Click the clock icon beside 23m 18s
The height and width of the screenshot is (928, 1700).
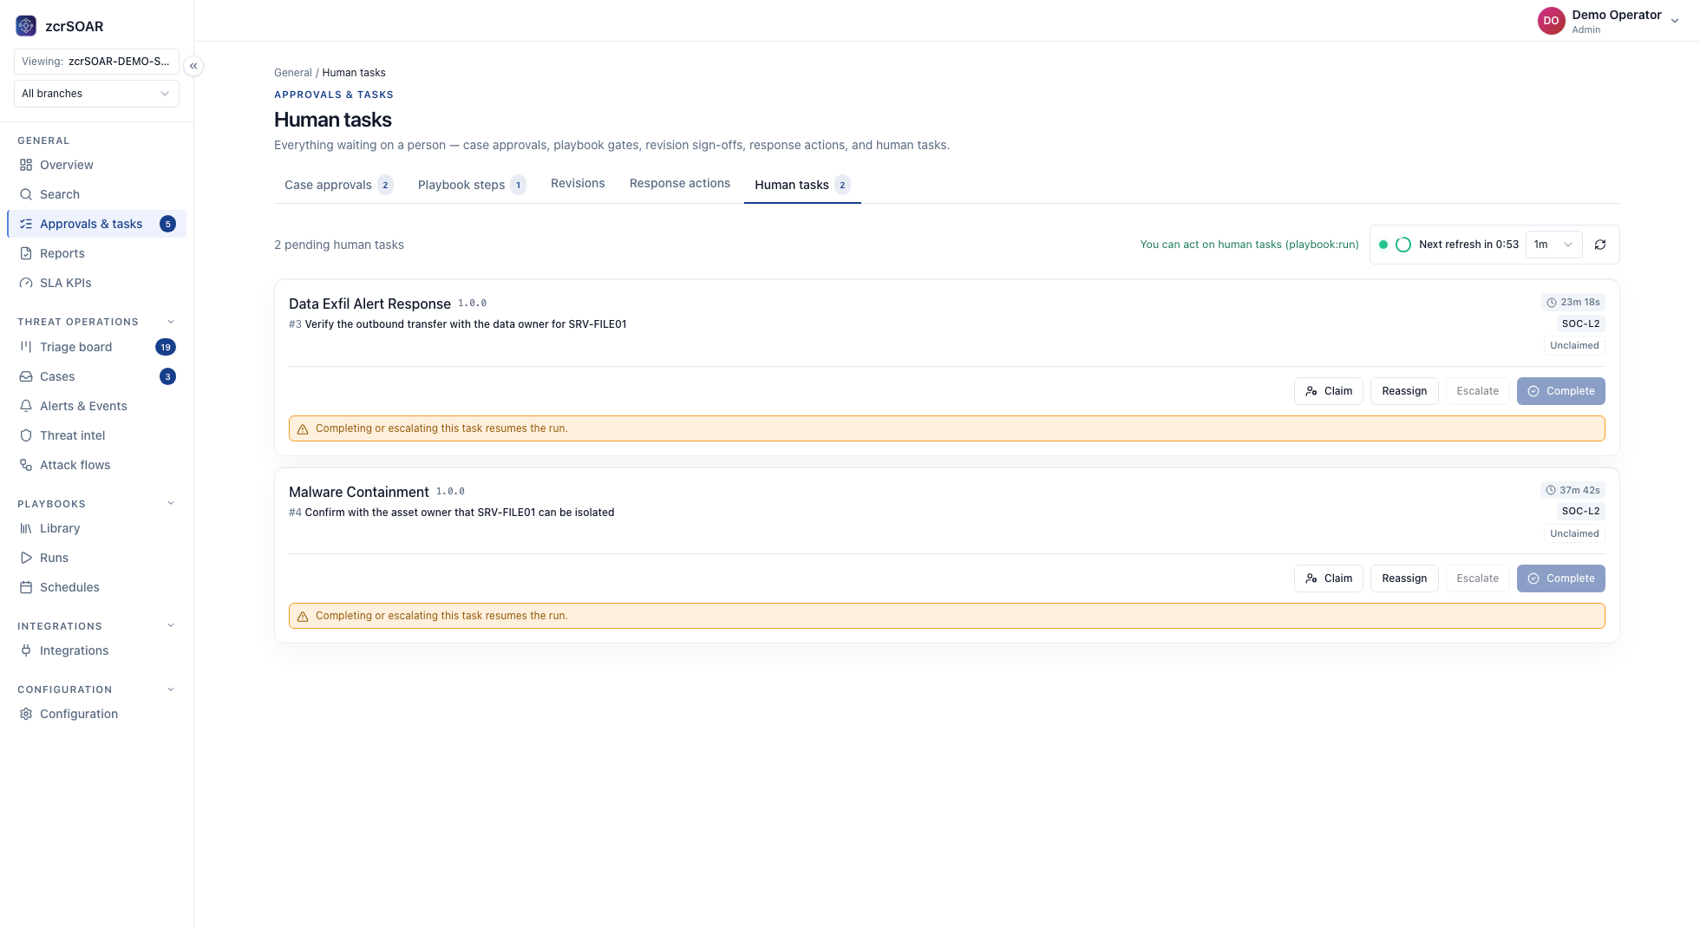tap(1552, 303)
